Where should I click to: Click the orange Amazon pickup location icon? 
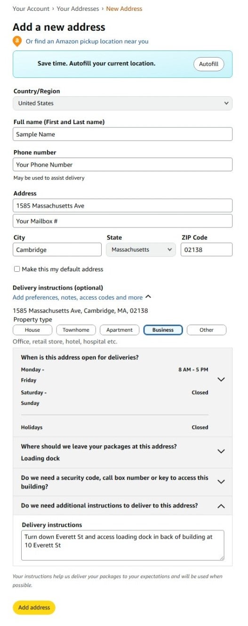(x=17, y=41)
